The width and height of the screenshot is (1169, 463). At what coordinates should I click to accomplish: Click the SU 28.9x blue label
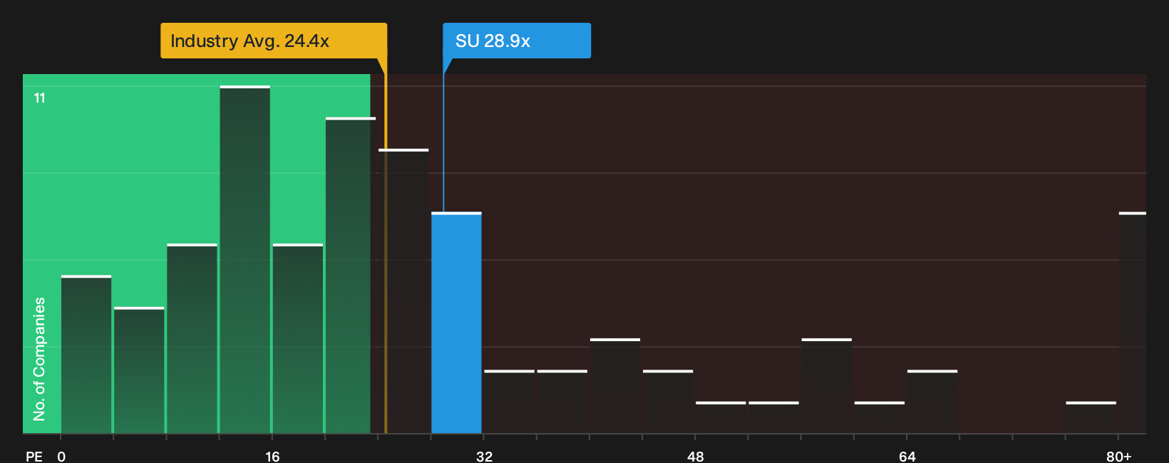517,41
